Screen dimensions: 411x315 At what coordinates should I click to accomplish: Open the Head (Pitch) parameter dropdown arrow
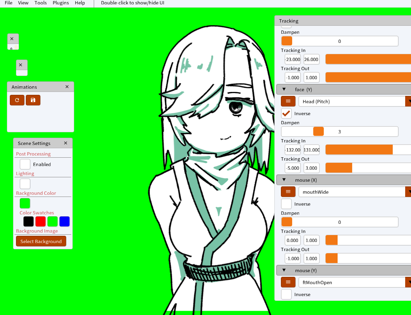pos(409,101)
